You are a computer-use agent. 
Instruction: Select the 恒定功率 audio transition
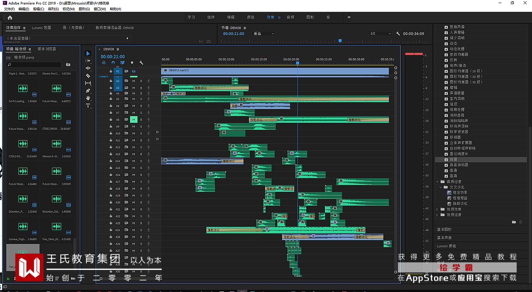click(x=460, y=193)
